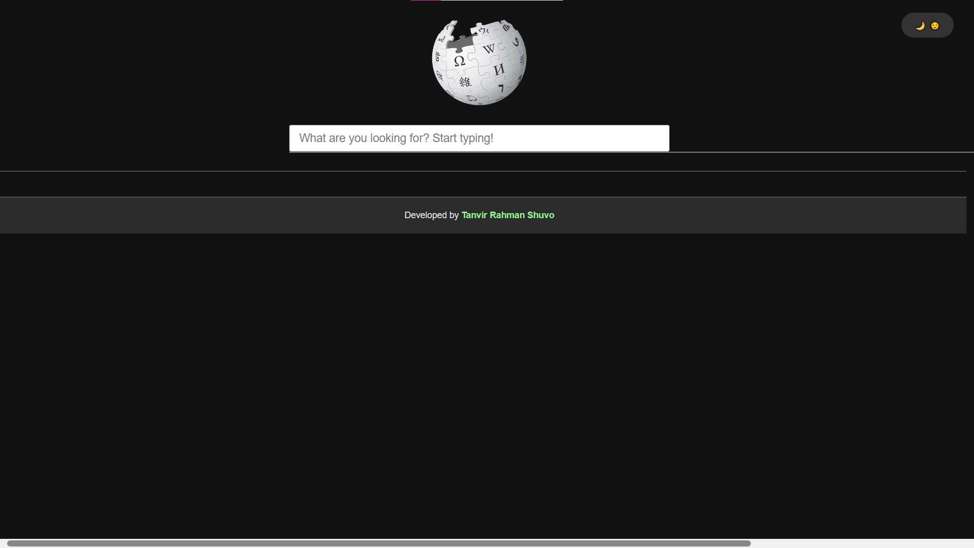974x548 pixels.
Task: Click the horizontal scrollbar thumb at the bottom
Action: pyautogui.click(x=378, y=543)
